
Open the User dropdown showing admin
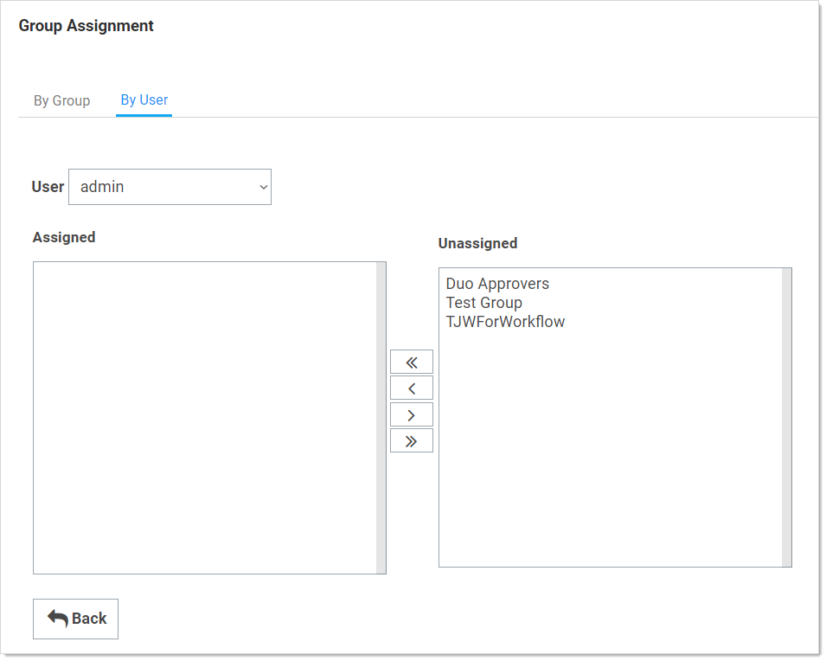tap(164, 187)
